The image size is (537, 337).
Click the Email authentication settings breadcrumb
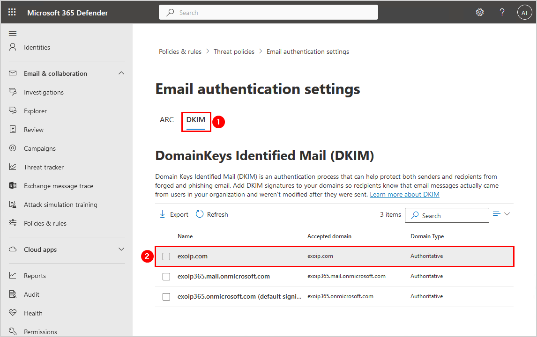(x=308, y=51)
